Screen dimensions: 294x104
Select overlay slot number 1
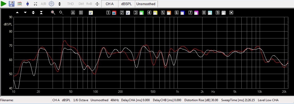[108, 13]
